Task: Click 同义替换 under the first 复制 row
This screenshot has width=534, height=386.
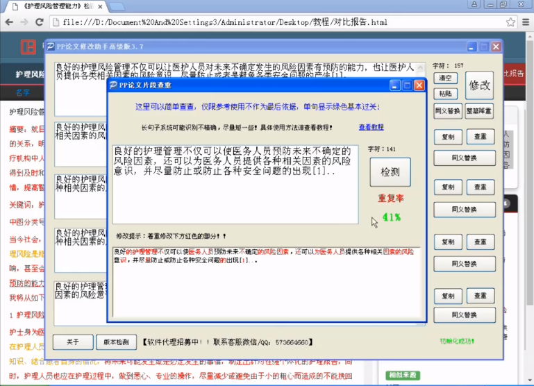Action: point(465,158)
